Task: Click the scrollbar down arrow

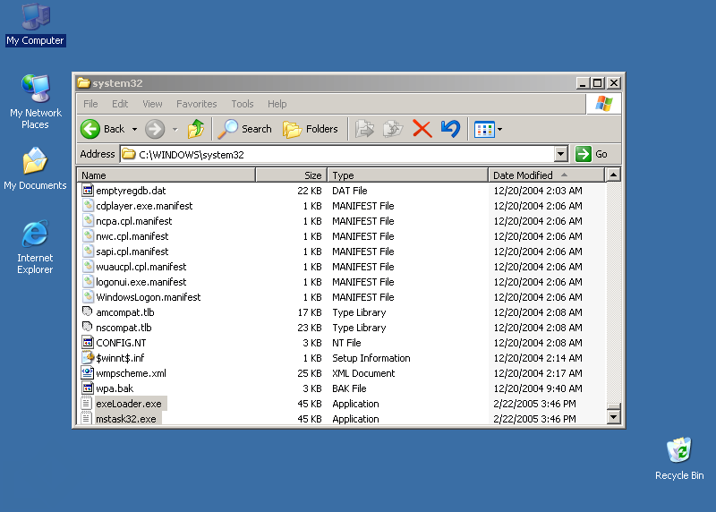Action: click(614, 416)
